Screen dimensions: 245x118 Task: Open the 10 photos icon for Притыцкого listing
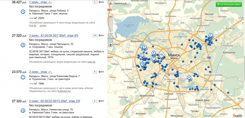[x=95, y=35]
